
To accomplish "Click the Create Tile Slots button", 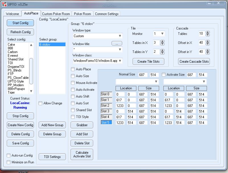I will point(148,61).
